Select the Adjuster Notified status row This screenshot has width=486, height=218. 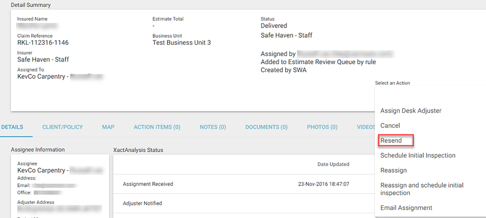143,203
